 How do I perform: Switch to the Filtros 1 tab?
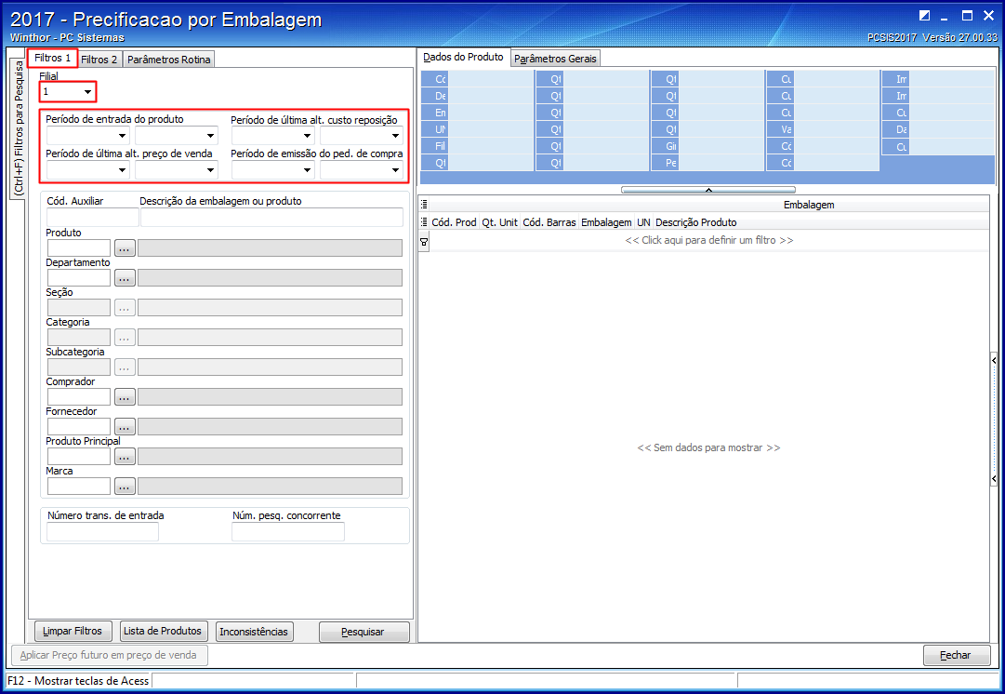pyautogui.click(x=53, y=59)
